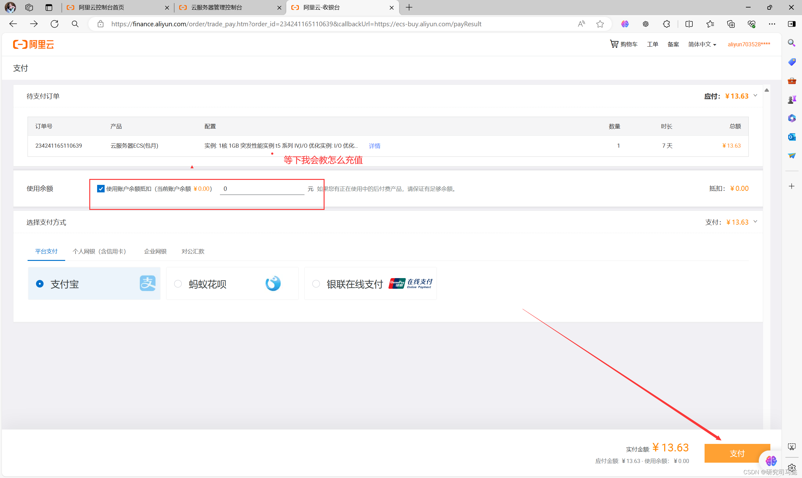Select 支付宝 payment method
The width and height of the screenshot is (802, 478).
tap(94, 283)
